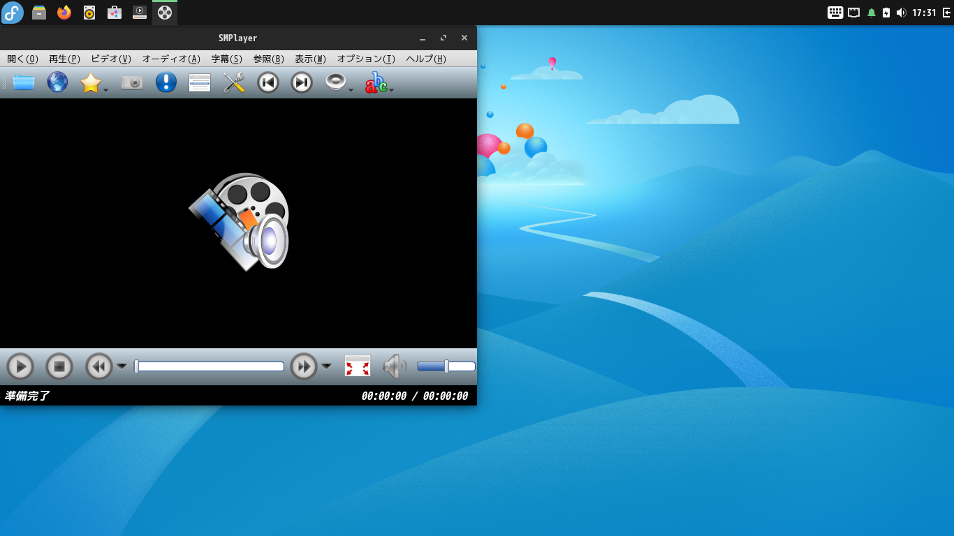Launch the yellow speaker music app
Viewport: 954px width, 536px height.
pyautogui.click(x=89, y=13)
